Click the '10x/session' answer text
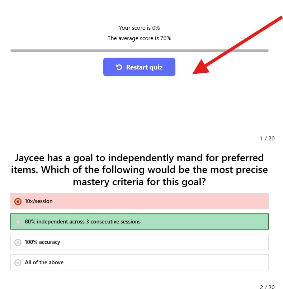 39,201
